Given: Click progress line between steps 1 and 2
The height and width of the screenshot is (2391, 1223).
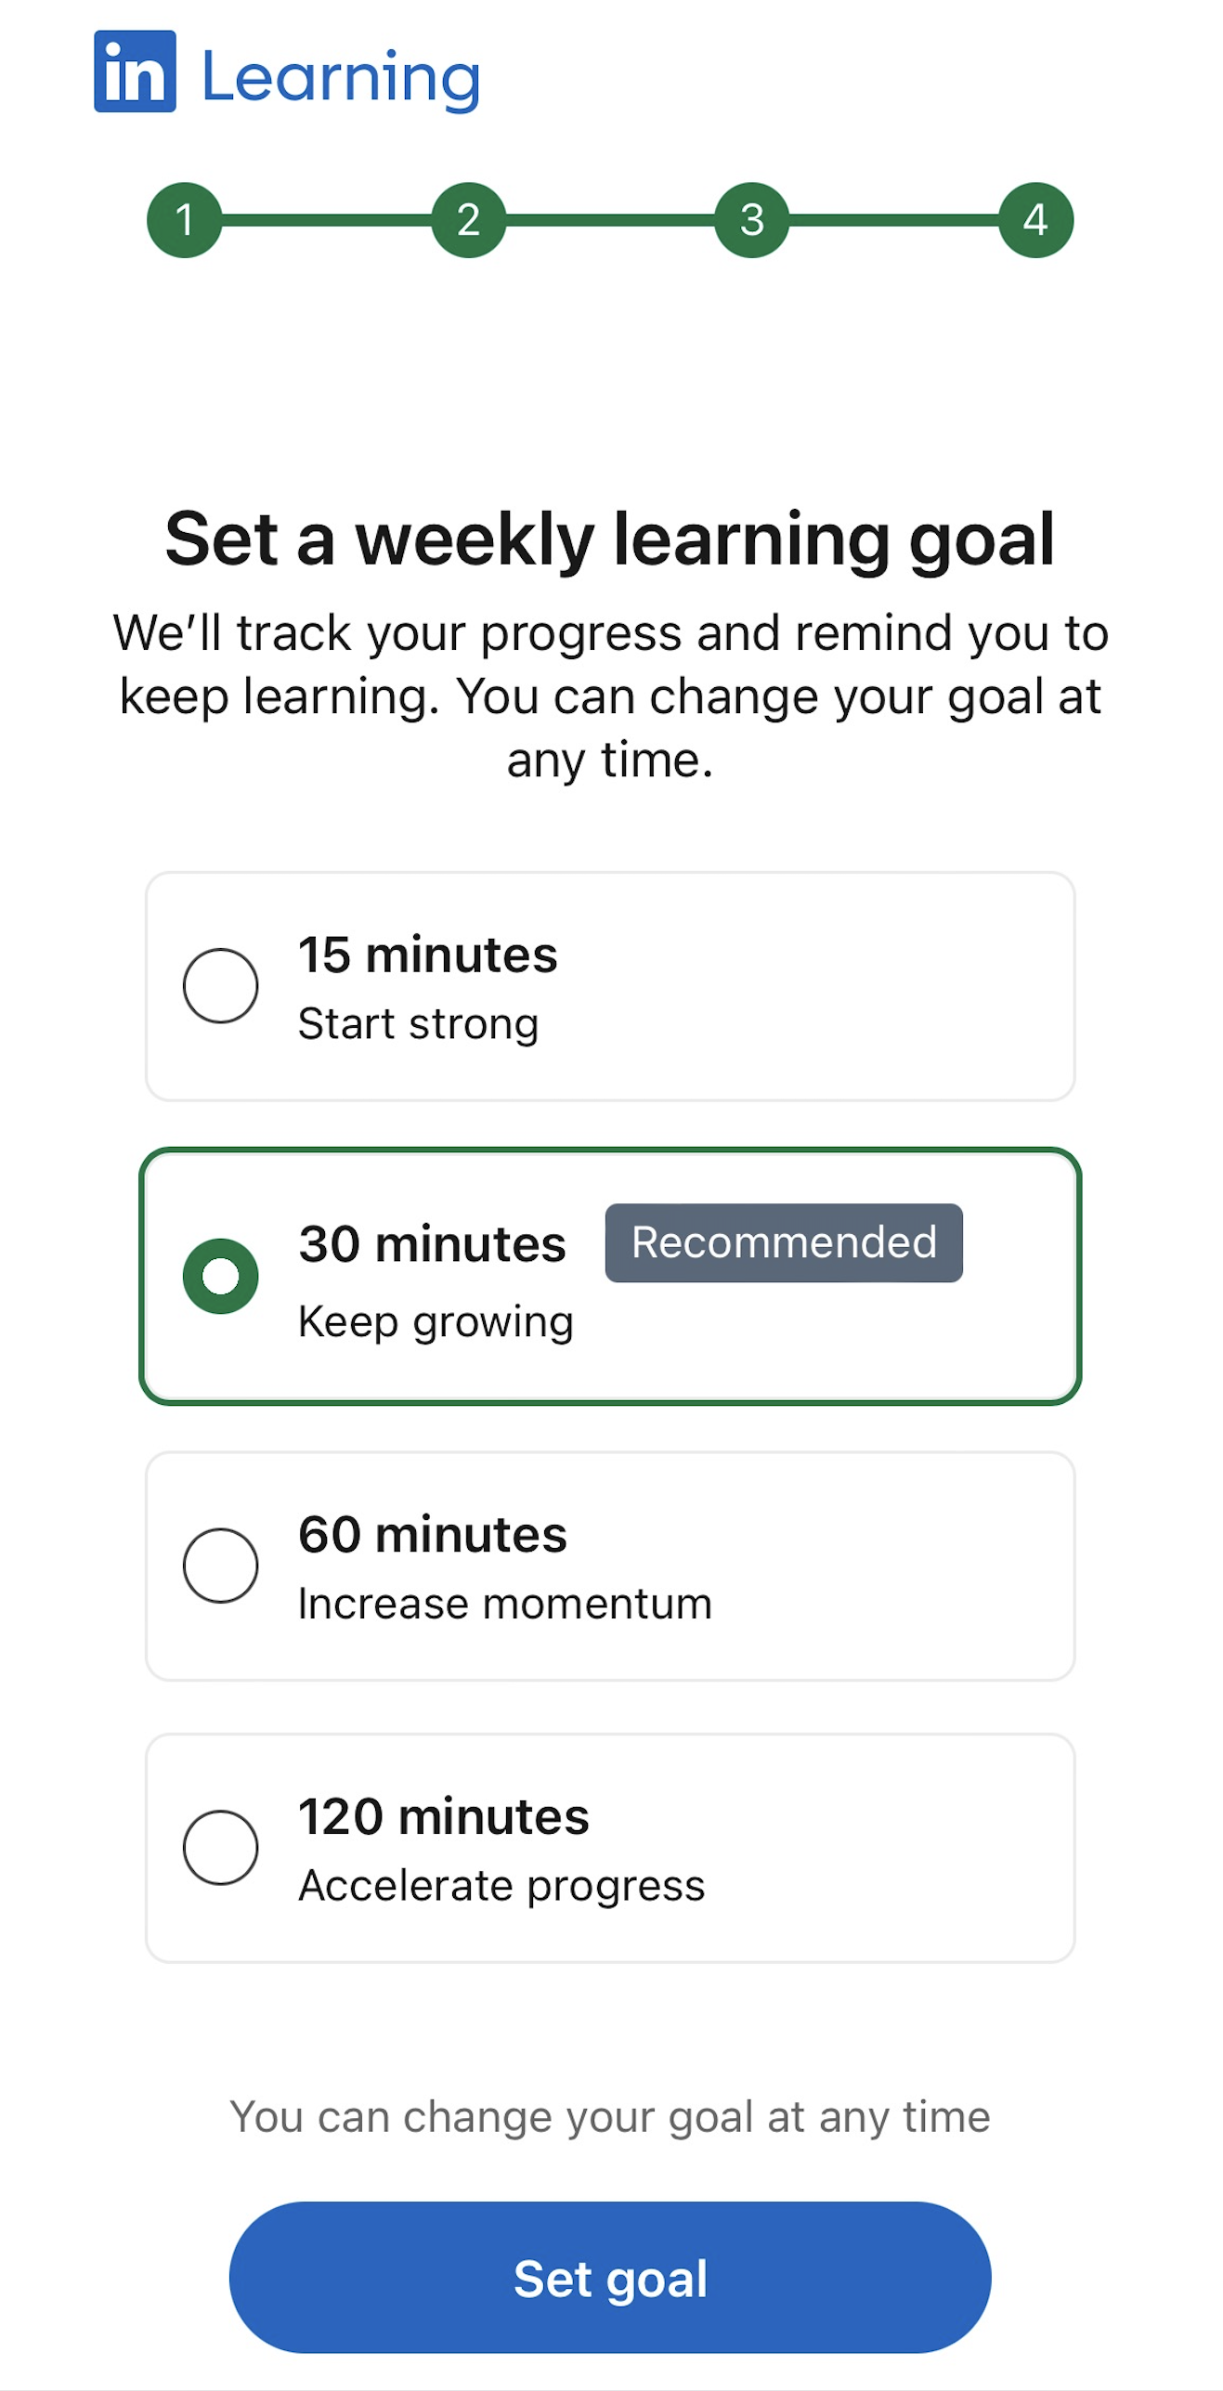Looking at the screenshot, I should click(327, 220).
